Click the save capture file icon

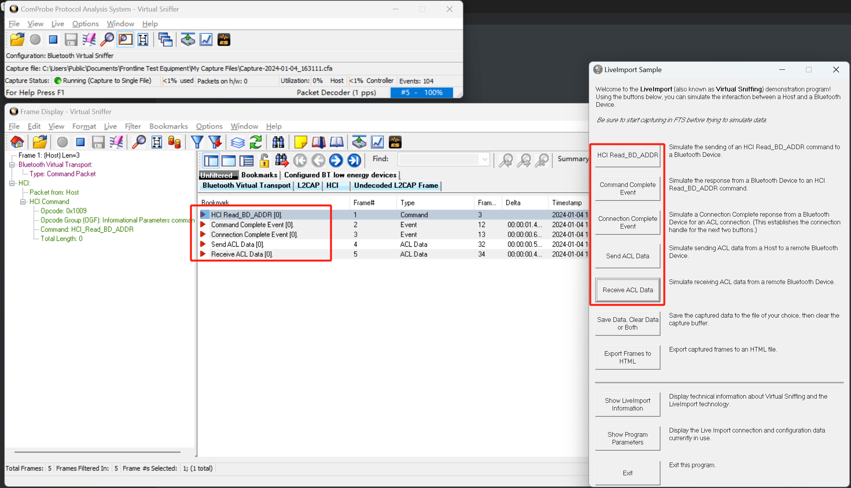(x=71, y=39)
